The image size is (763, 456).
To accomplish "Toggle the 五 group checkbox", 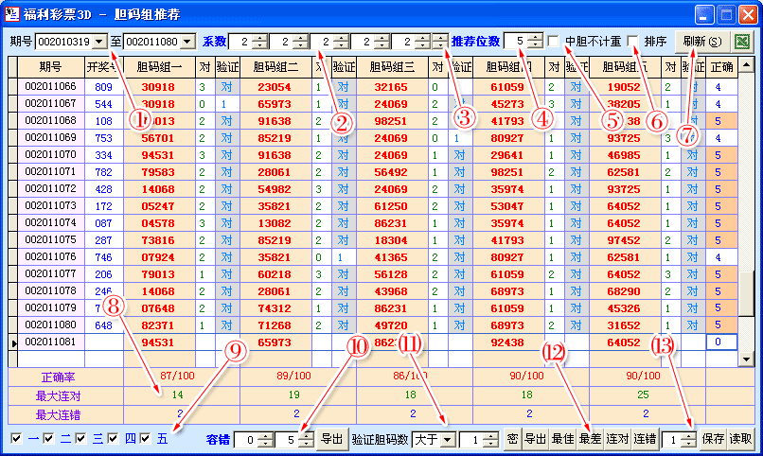I will pyautogui.click(x=145, y=439).
